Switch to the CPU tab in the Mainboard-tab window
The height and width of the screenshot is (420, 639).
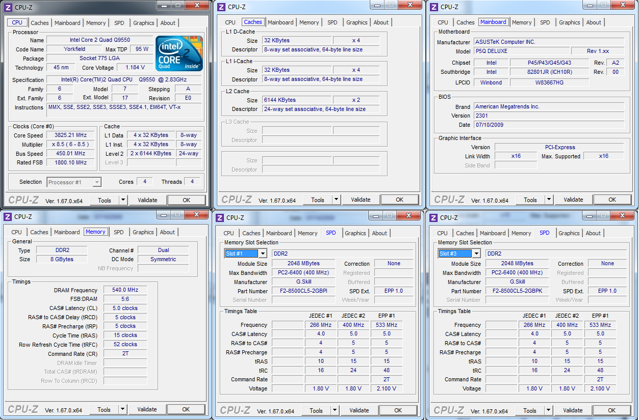(x=443, y=22)
